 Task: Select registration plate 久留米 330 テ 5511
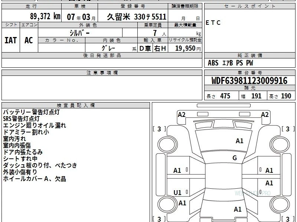[136, 17]
